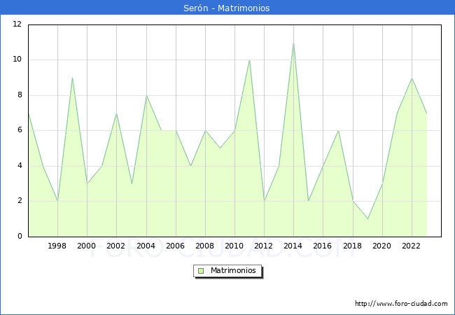
Task: Click the 2004 x-axis label
Action: click(x=146, y=246)
